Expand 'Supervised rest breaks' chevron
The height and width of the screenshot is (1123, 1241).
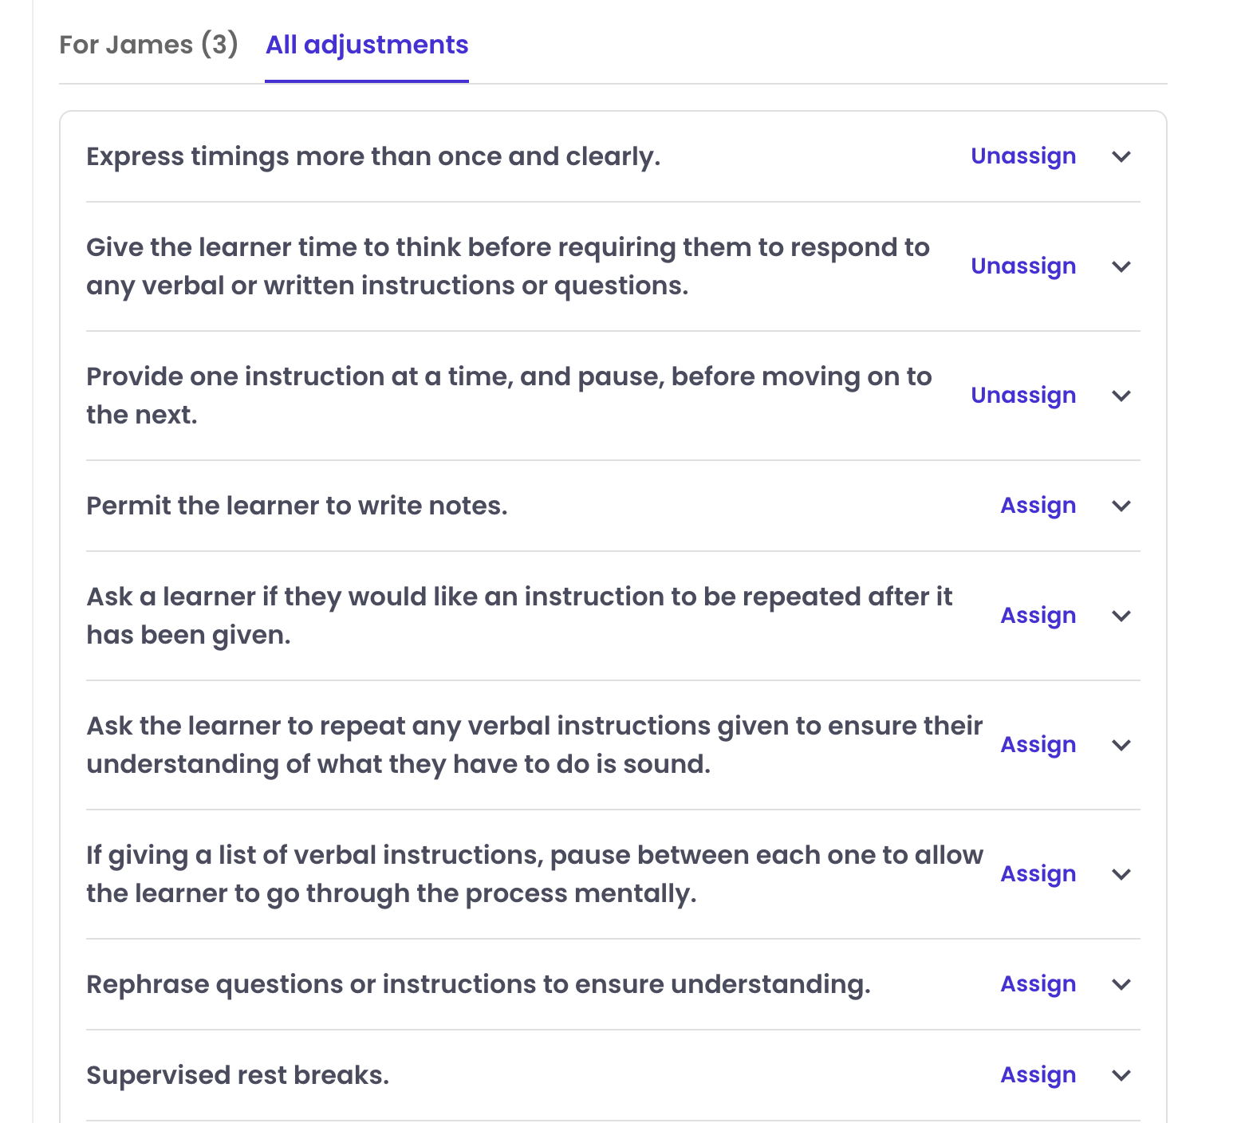click(x=1121, y=1075)
